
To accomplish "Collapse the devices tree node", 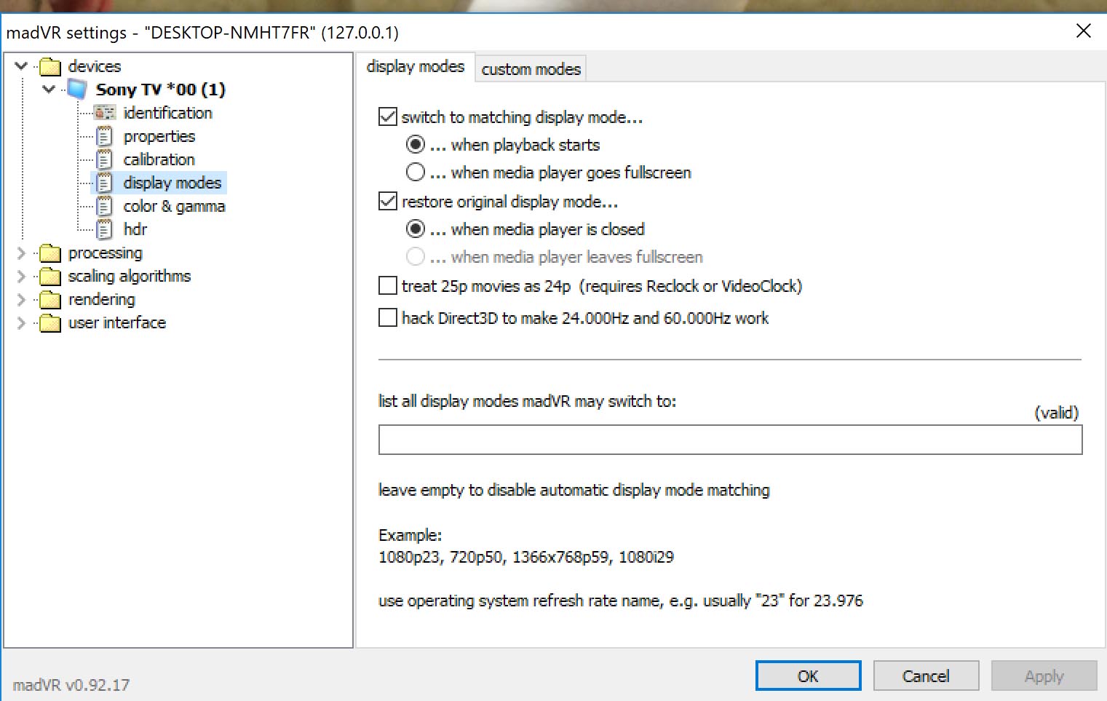I will [x=21, y=66].
